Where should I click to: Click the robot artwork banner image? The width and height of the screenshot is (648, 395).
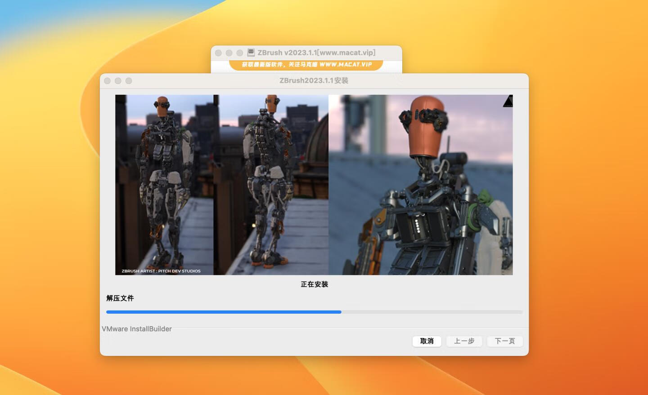[x=314, y=185]
